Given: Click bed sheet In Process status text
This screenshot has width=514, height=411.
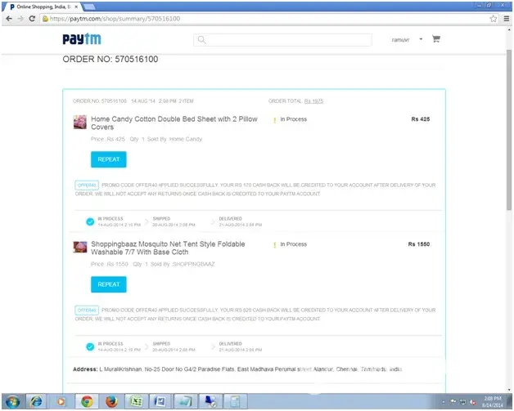Looking at the screenshot, I should tap(293, 119).
